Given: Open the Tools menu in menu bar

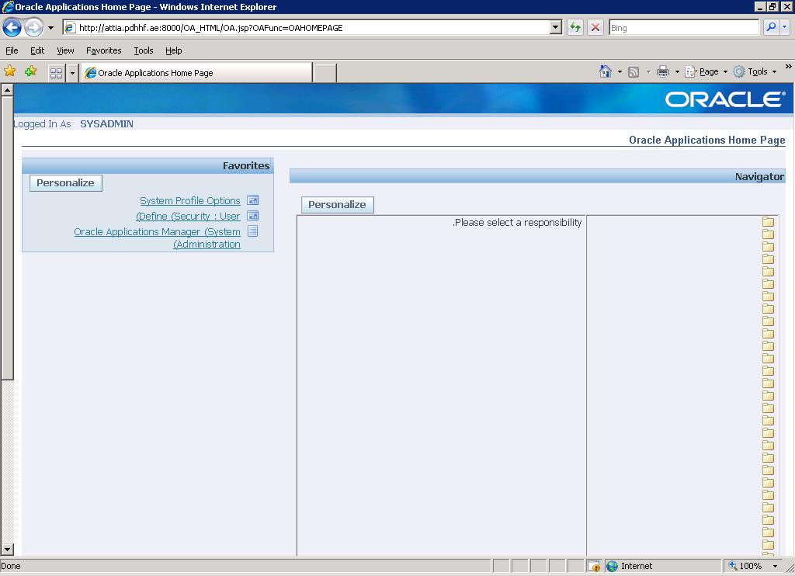Looking at the screenshot, I should point(144,50).
